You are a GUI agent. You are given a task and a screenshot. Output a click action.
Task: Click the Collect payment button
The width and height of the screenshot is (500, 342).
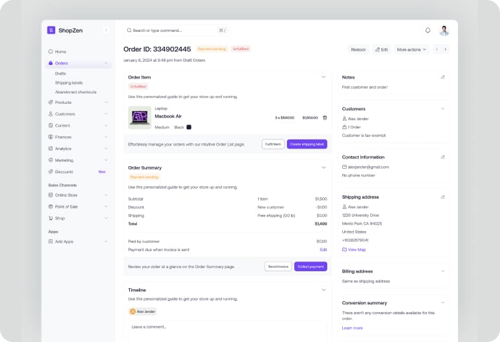pyautogui.click(x=310, y=266)
